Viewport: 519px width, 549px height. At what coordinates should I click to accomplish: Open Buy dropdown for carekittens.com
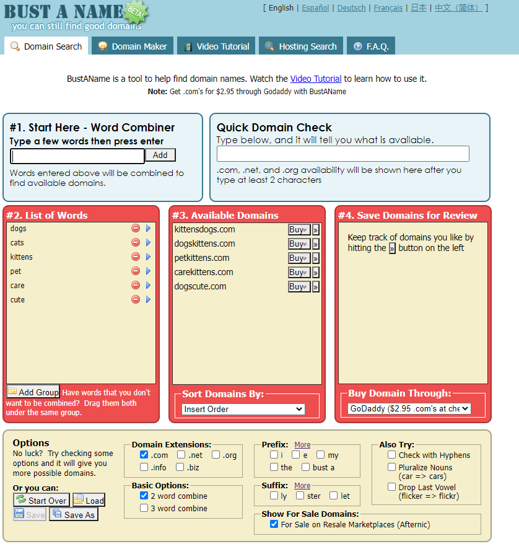299,273
